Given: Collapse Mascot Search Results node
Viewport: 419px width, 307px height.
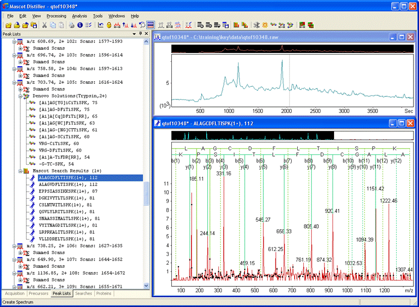Looking at the screenshot, I should 20,171.
